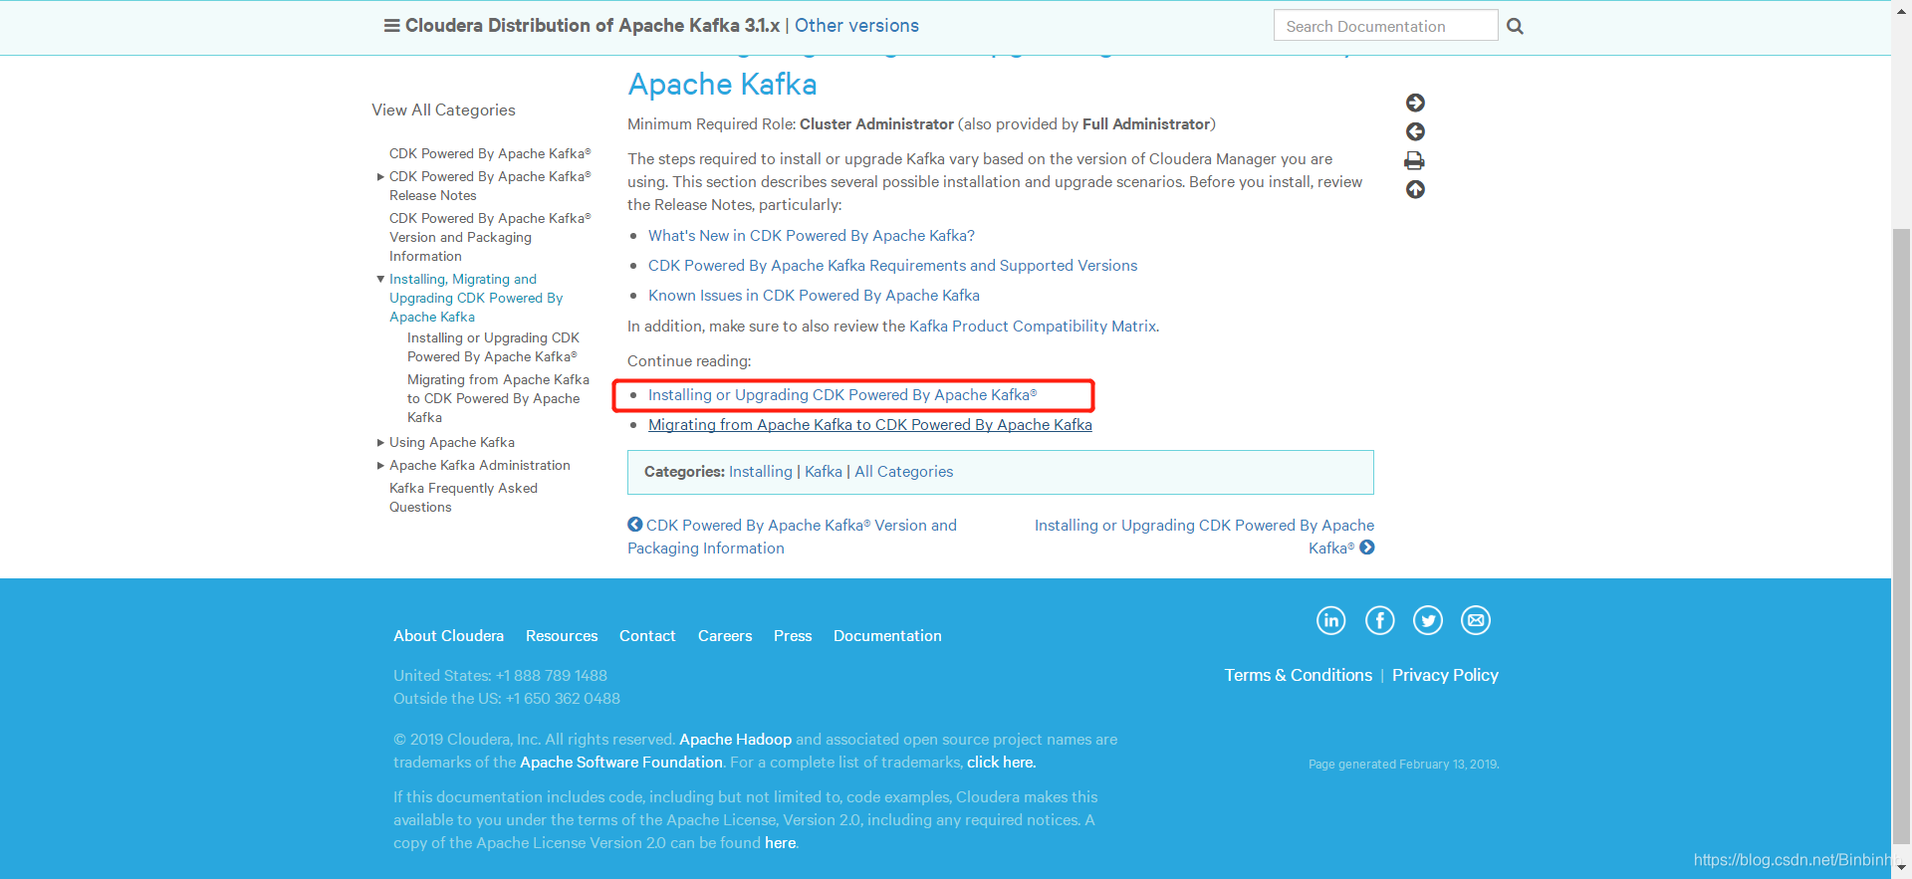Open the hamburger menu icon in header
The height and width of the screenshot is (879, 1912).
point(391,26)
